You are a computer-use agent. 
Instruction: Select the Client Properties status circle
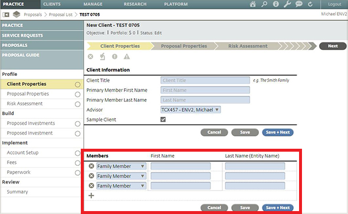tap(77, 85)
